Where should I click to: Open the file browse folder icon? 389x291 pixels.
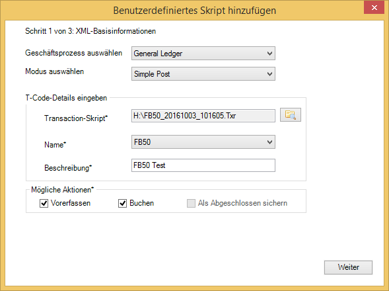(290, 115)
